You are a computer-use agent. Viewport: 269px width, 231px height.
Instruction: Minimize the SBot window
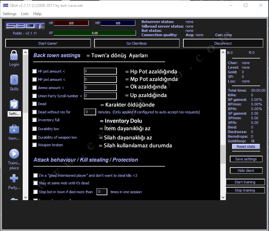pos(231,5)
